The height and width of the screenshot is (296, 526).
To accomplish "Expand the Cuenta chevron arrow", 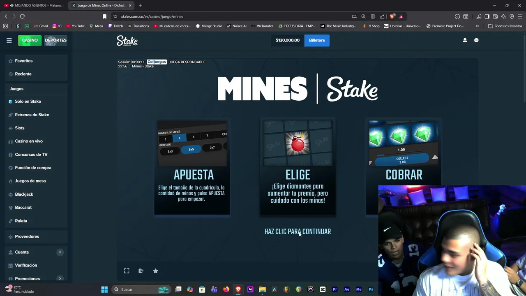I will pos(60,252).
